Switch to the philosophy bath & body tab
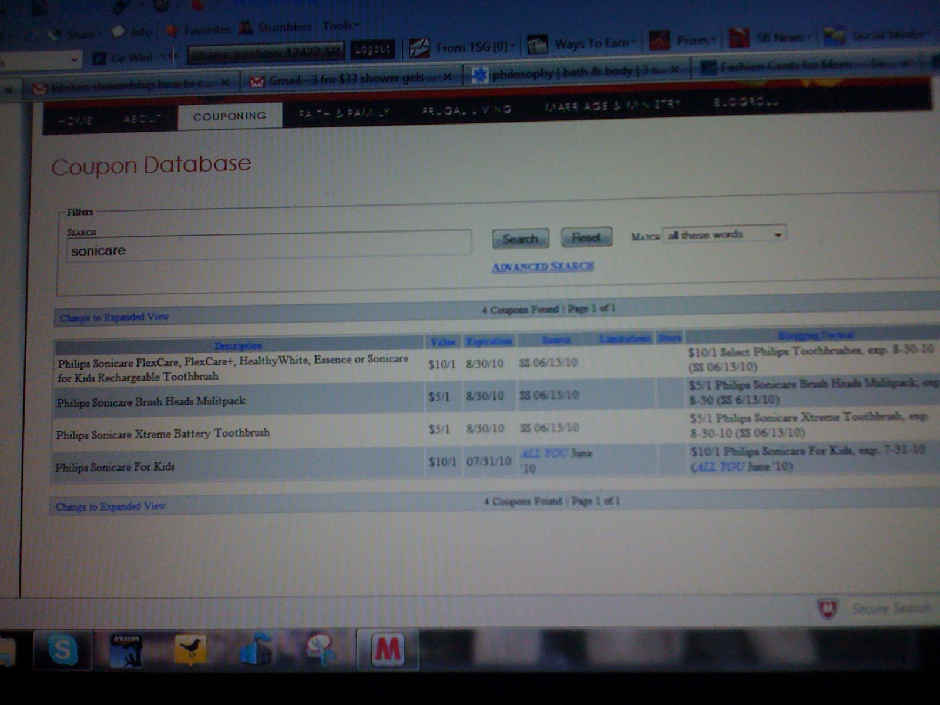 tap(576, 72)
